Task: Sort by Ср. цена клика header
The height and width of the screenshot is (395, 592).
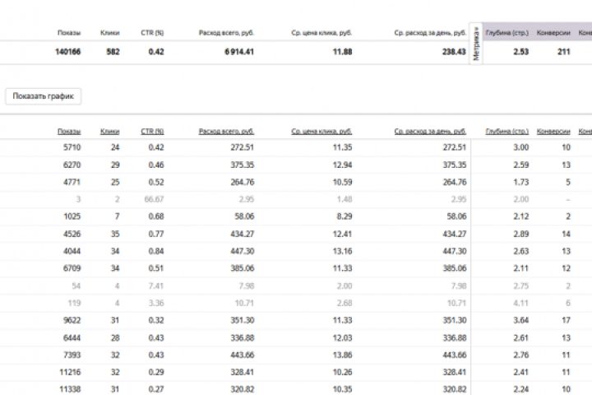Action: click(x=321, y=131)
